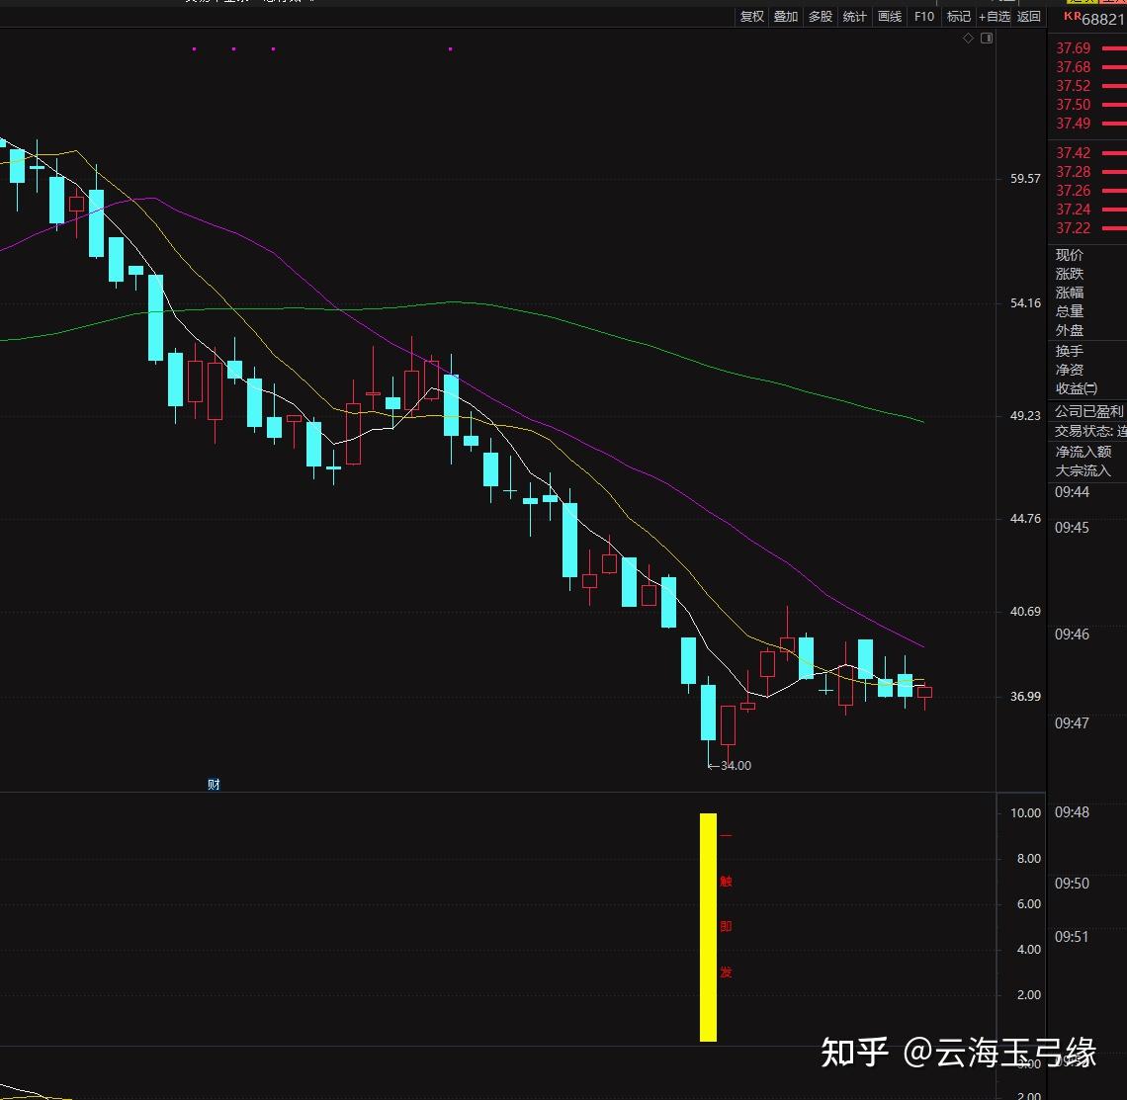Select the 37.49 order price
The image size is (1127, 1100).
(x=1073, y=123)
